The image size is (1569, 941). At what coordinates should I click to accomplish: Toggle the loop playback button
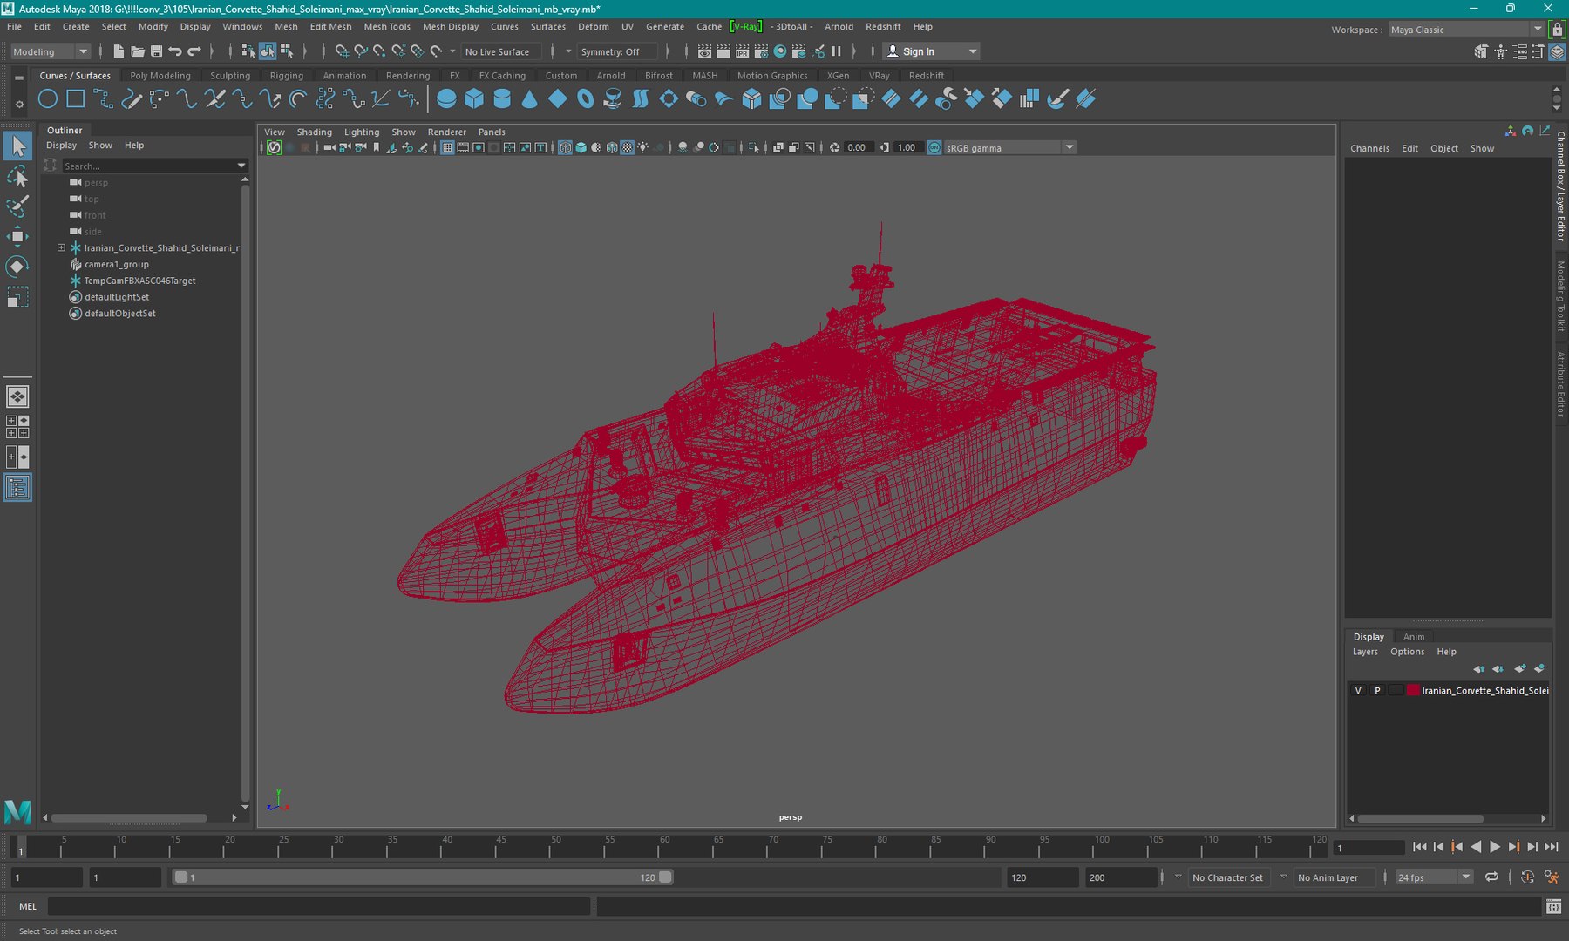[1492, 877]
